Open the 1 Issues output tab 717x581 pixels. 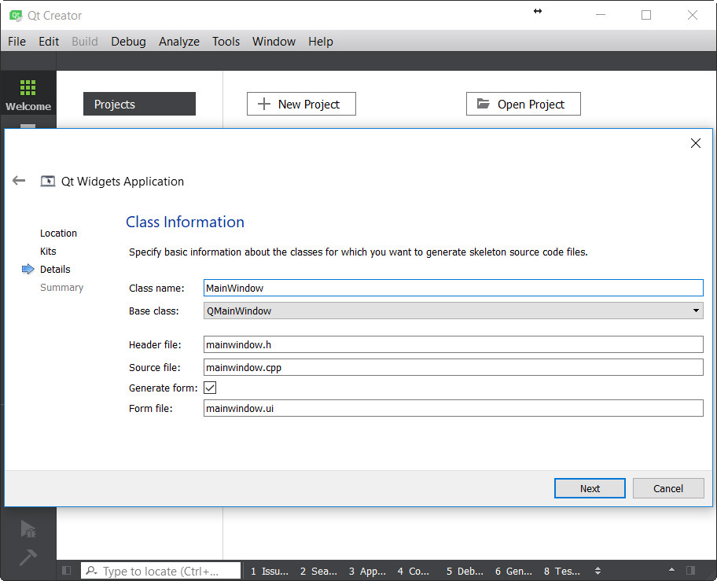click(x=270, y=571)
